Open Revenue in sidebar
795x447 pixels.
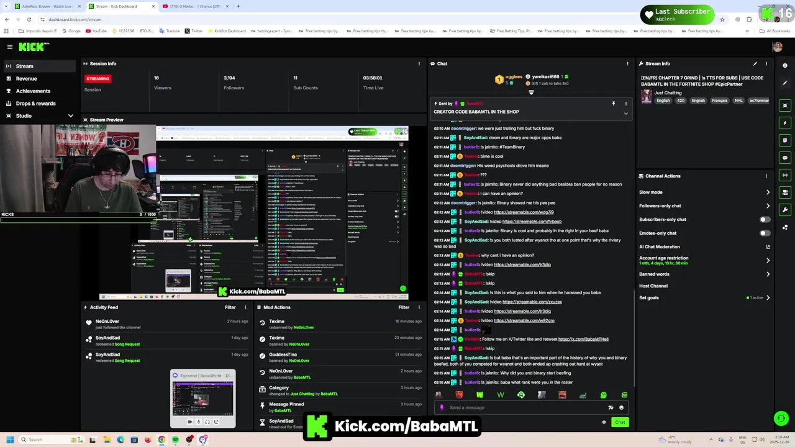[40, 79]
